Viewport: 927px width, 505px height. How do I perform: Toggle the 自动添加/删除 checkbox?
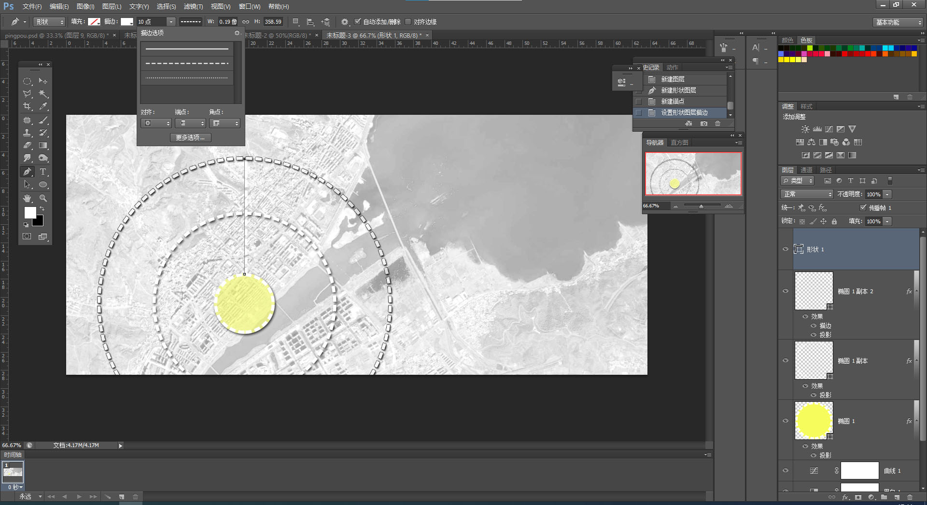358,22
